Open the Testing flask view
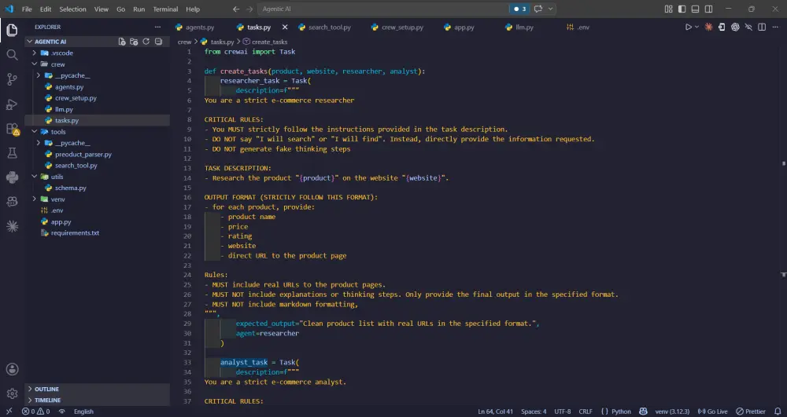787x417 pixels. tap(12, 152)
